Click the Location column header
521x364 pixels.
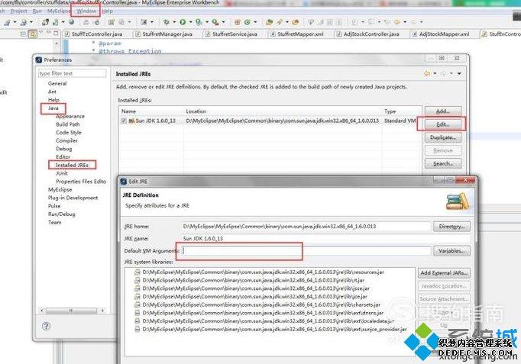[x=283, y=111]
